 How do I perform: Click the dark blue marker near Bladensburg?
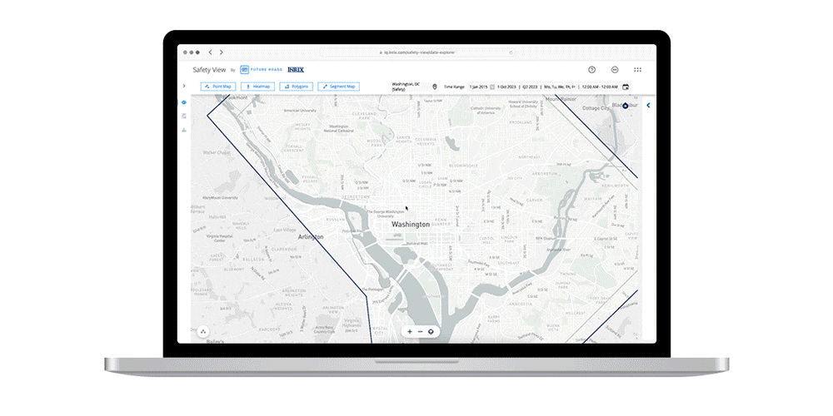click(626, 106)
